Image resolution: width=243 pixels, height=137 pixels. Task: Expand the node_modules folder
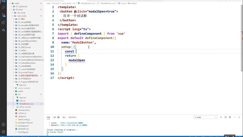[14, 88]
